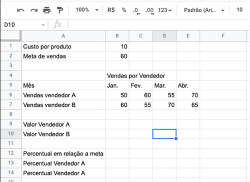Image resolution: width=250 pixels, height=182 pixels.
Task: Increase decimal places button
Action: pyautogui.click(x=149, y=11)
